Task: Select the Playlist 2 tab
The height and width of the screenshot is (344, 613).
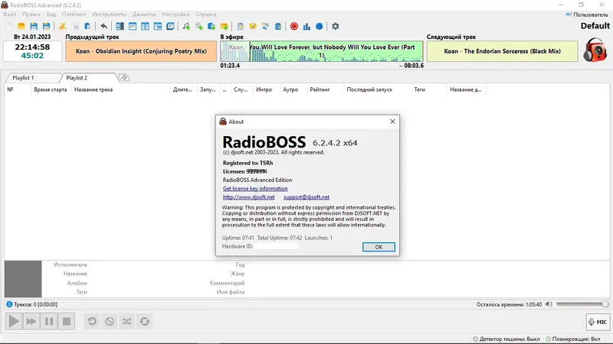Action: [x=77, y=78]
